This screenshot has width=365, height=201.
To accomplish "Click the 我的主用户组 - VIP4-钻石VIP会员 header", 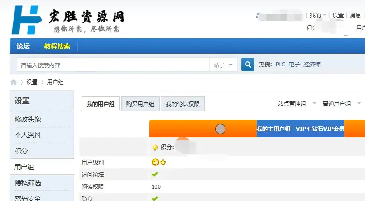I will [300, 129].
